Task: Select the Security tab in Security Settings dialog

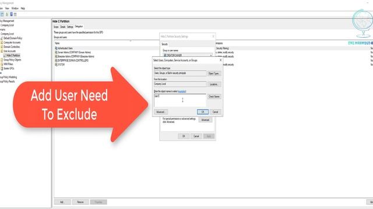Action: pyautogui.click(x=164, y=44)
